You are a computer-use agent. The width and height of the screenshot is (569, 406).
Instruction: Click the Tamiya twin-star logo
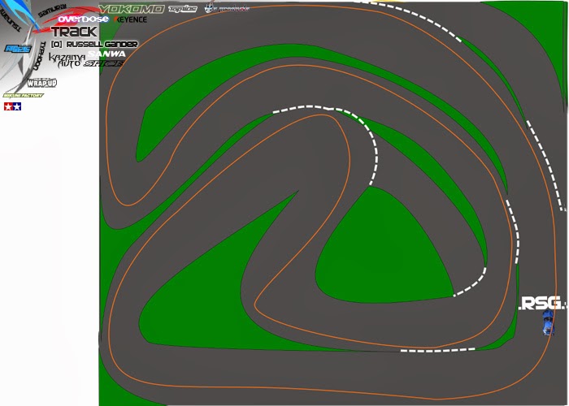(13, 106)
